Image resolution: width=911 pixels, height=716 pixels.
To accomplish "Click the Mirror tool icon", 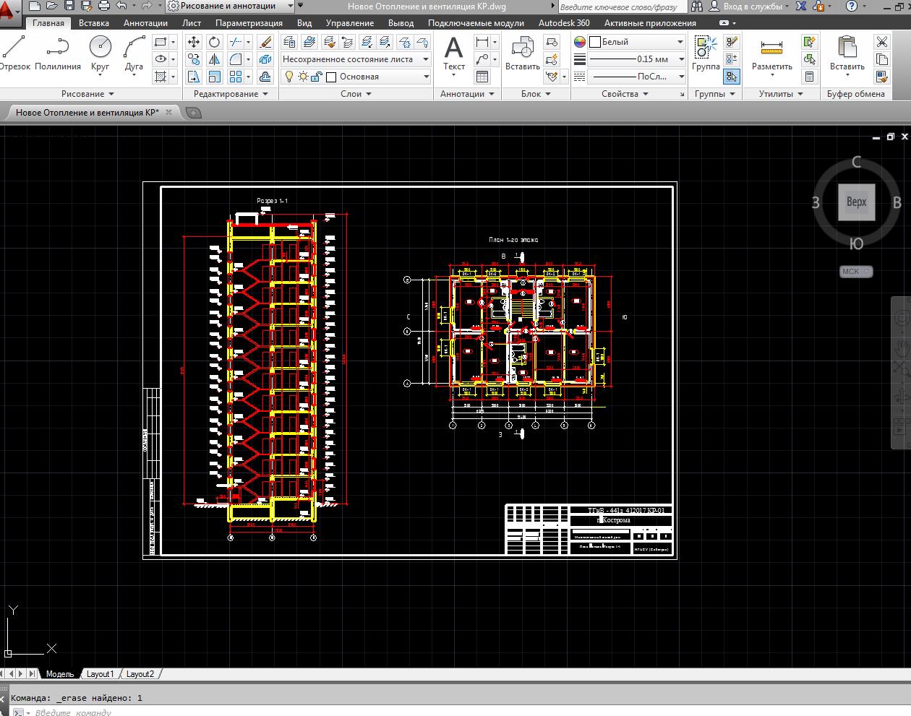I will 215,59.
